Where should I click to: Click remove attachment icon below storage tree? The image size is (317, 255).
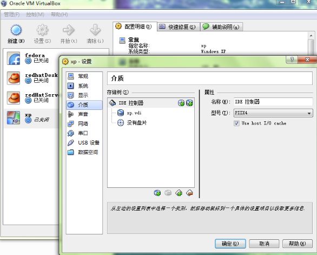click(168, 193)
